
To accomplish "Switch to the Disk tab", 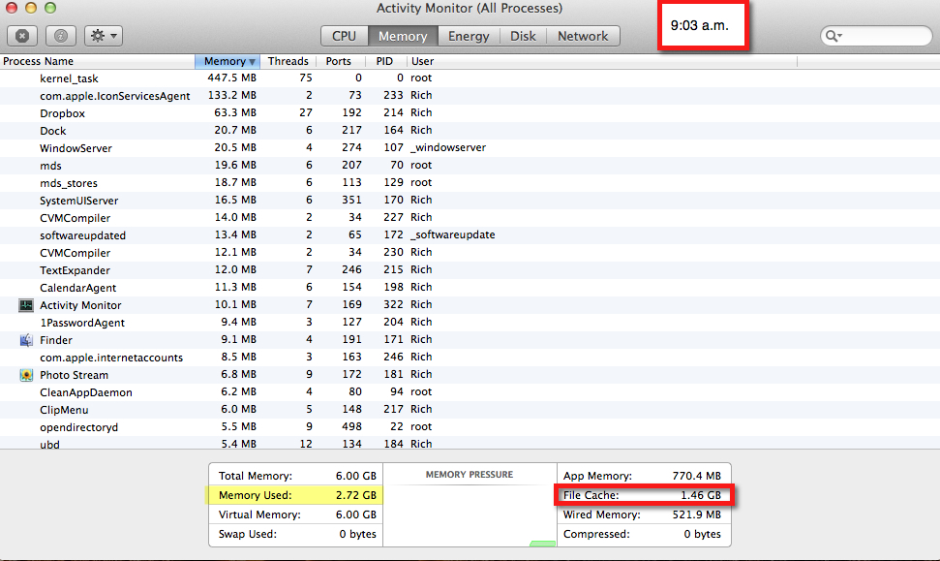I will [x=523, y=36].
